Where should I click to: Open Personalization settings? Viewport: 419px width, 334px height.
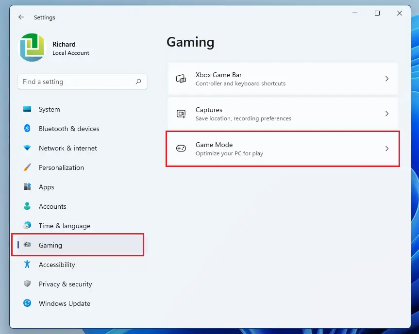pos(61,167)
